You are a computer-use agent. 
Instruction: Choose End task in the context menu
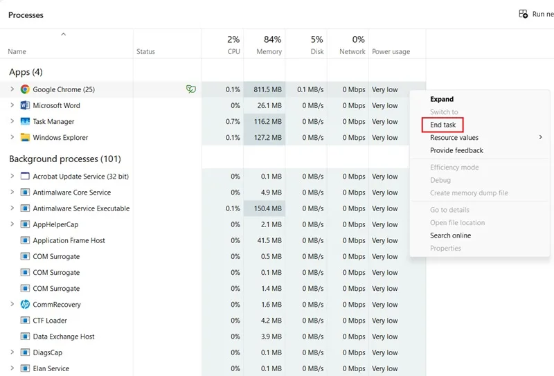(x=443, y=125)
